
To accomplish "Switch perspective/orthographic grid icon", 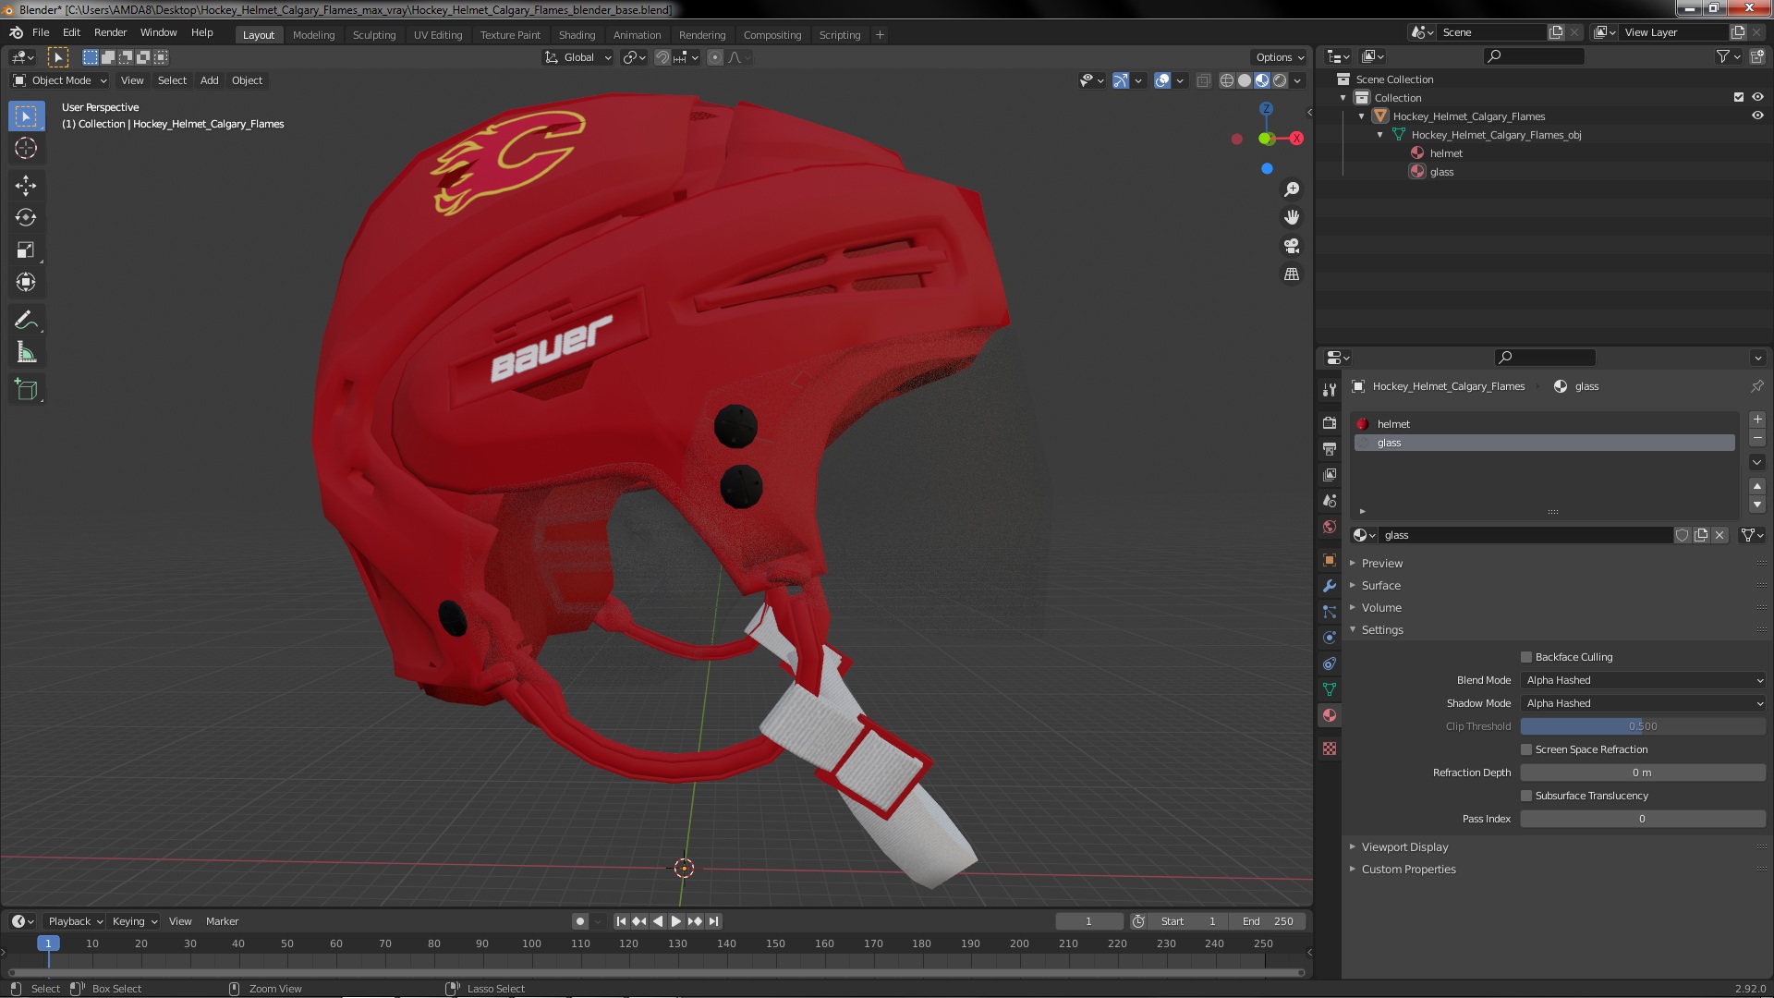I will click(1292, 274).
